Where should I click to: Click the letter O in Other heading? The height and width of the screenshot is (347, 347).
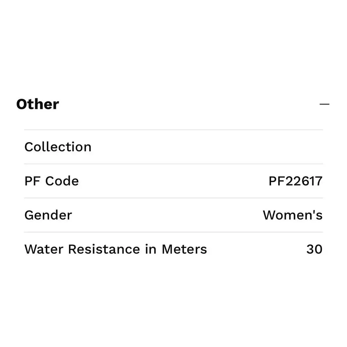(x=22, y=104)
